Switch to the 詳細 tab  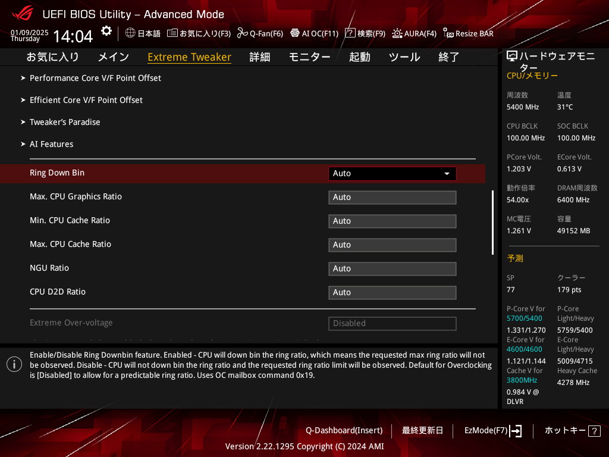click(259, 57)
